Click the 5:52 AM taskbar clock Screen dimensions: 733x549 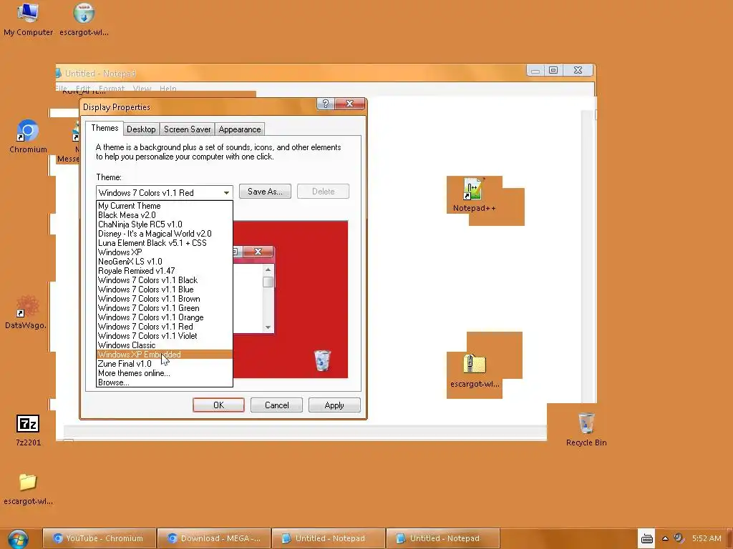(707, 538)
